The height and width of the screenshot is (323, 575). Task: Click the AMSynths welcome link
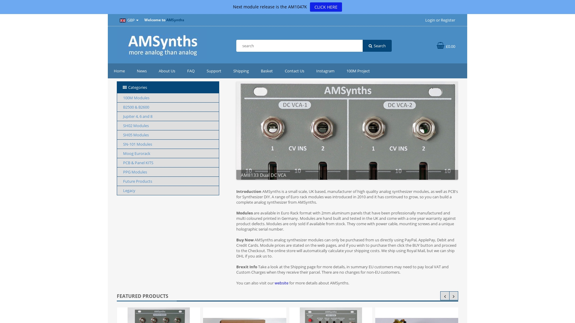point(175,20)
